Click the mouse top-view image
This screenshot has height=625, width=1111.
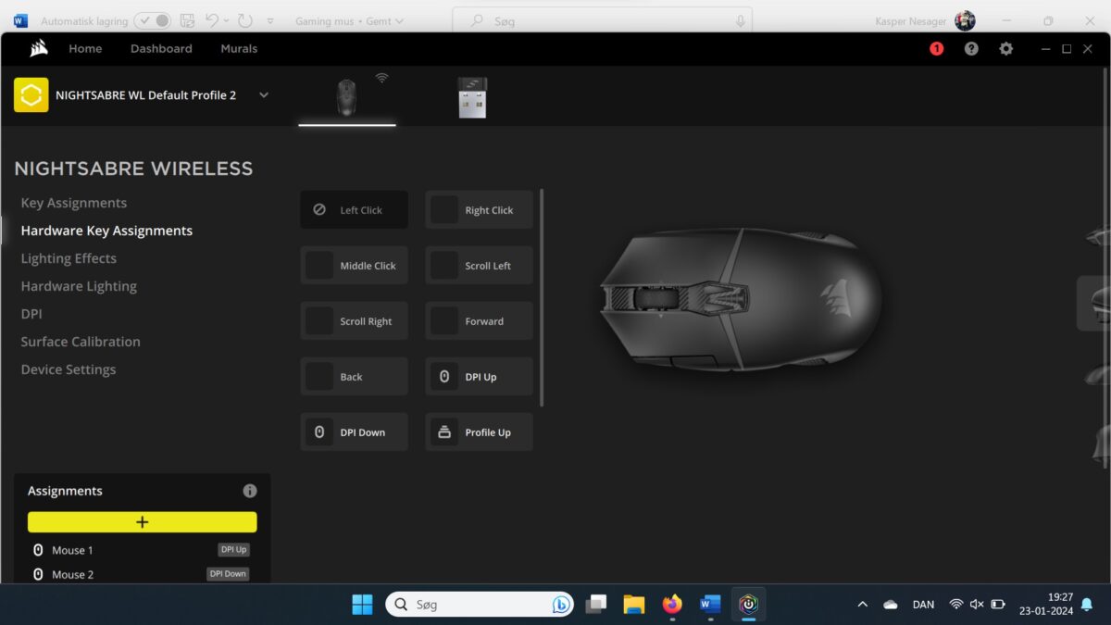(741, 300)
